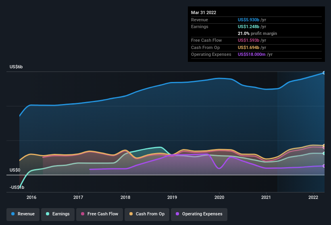The width and height of the screenshot is (331, 225).
Task: Click the US$0 y-axis label
Action: 15,170
